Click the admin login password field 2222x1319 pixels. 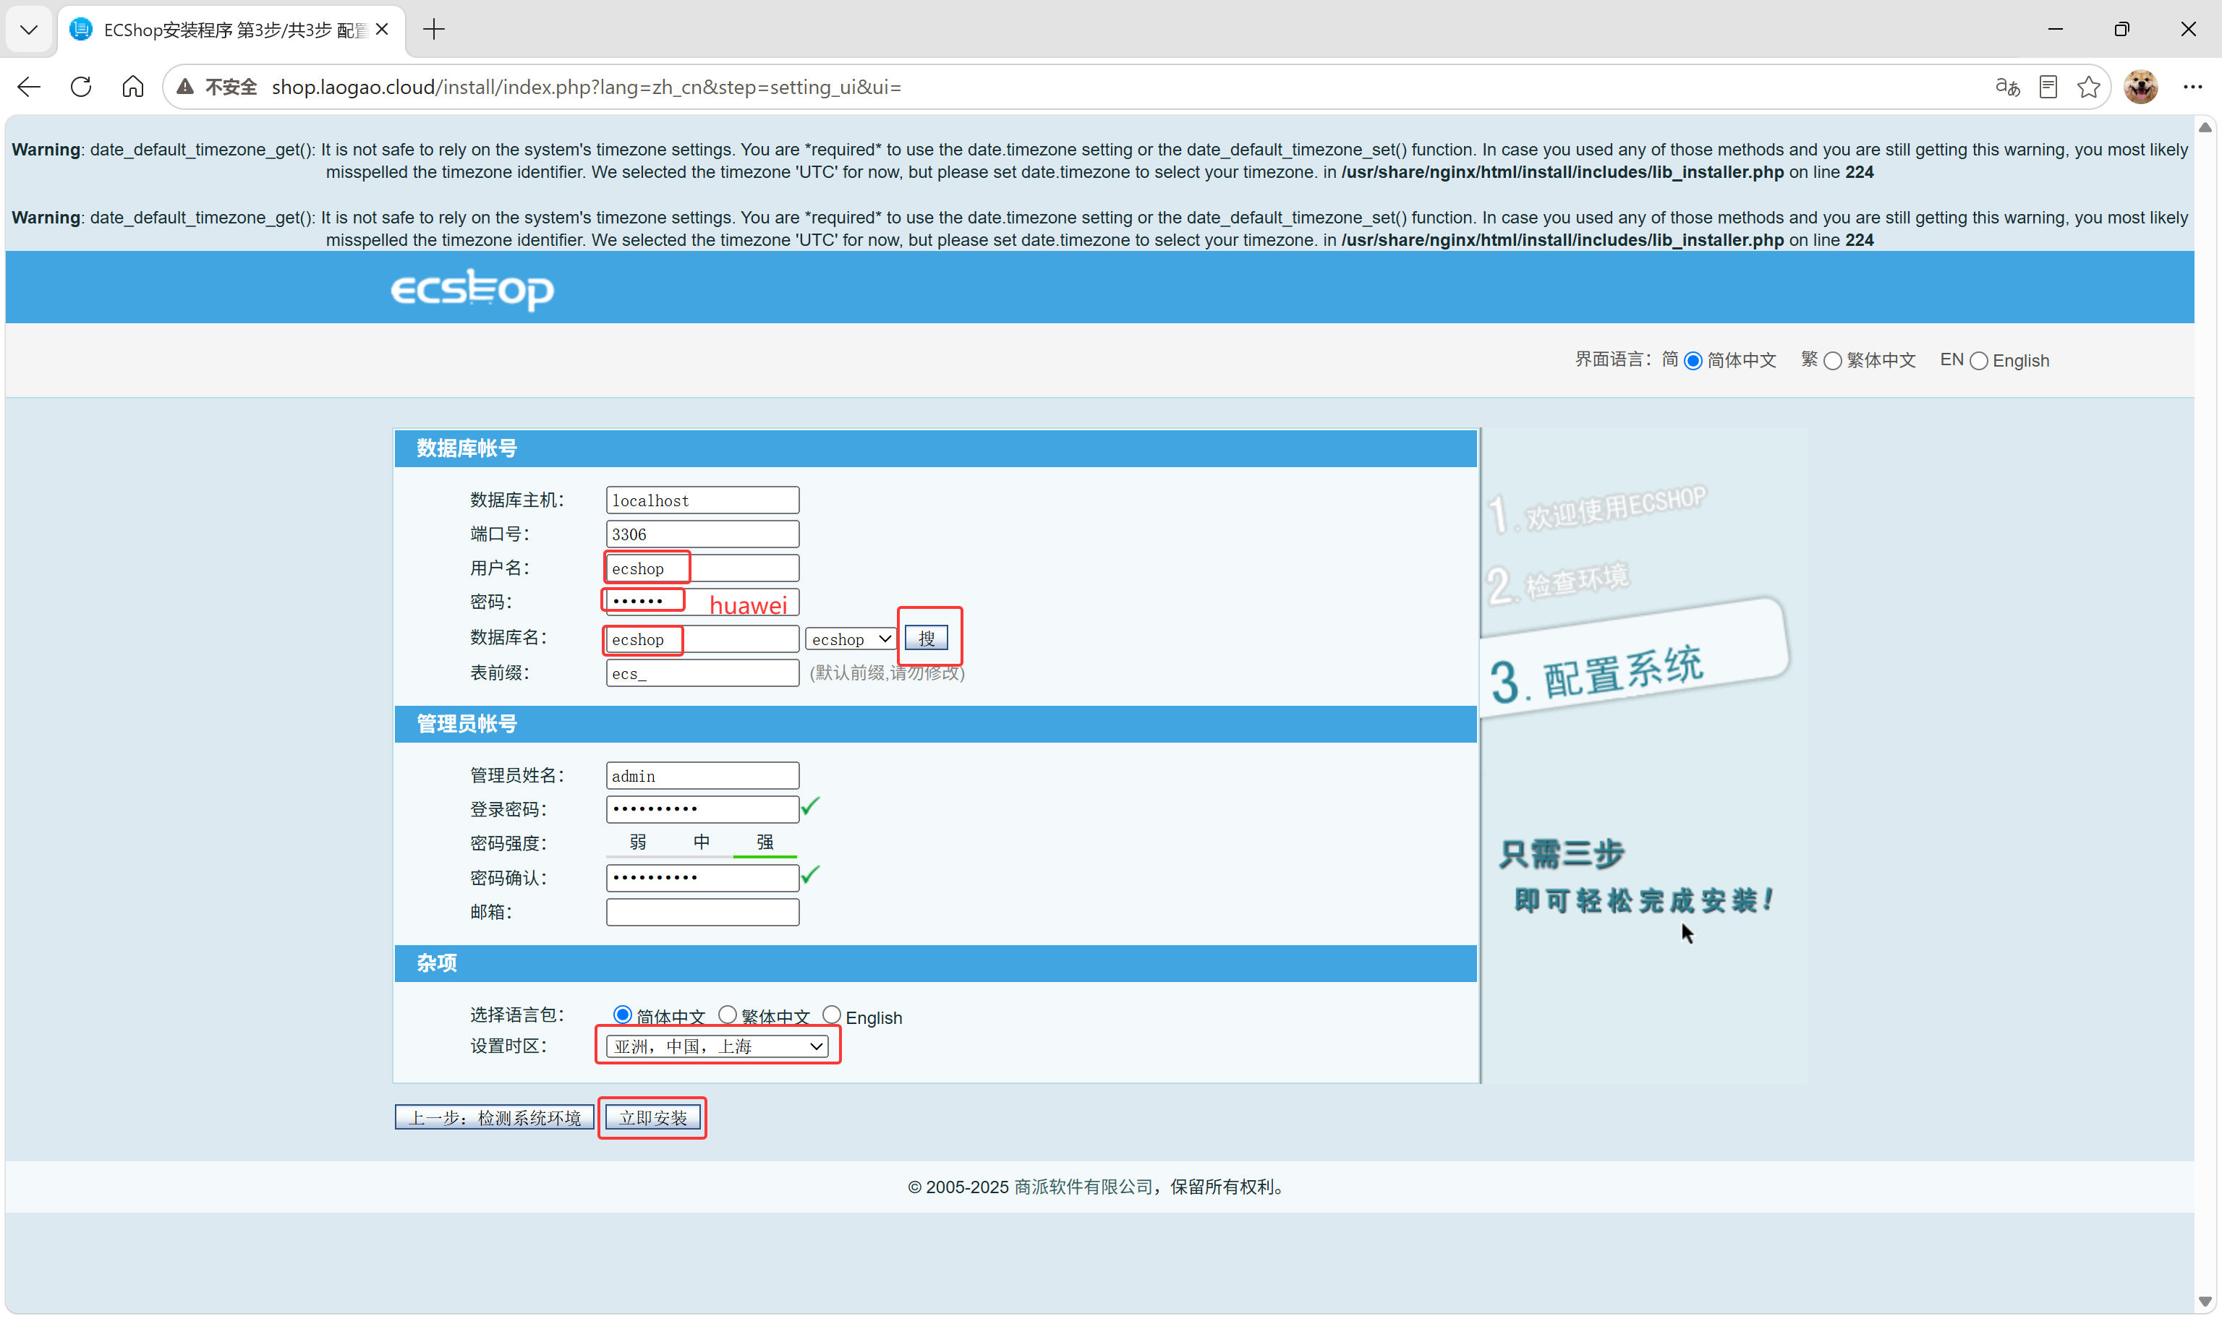[702, 808]
